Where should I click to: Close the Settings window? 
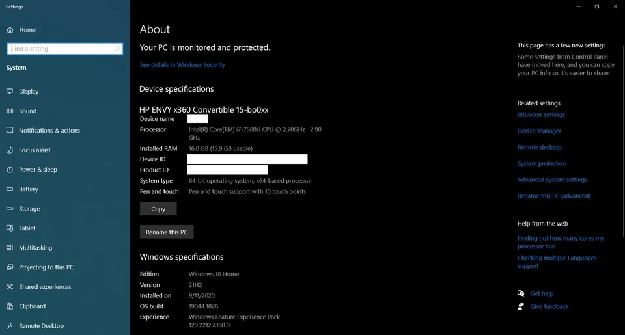coord(615,7)
